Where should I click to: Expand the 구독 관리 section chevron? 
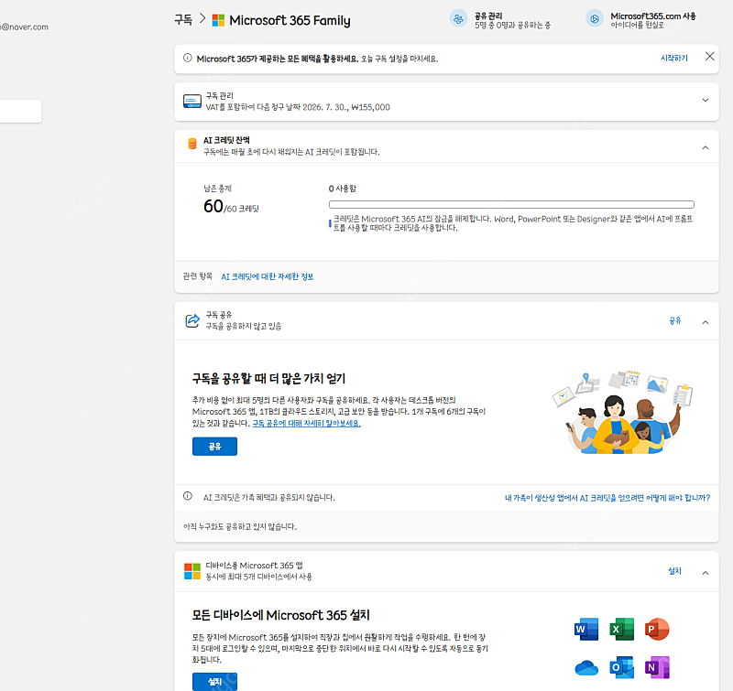point(706,101)
